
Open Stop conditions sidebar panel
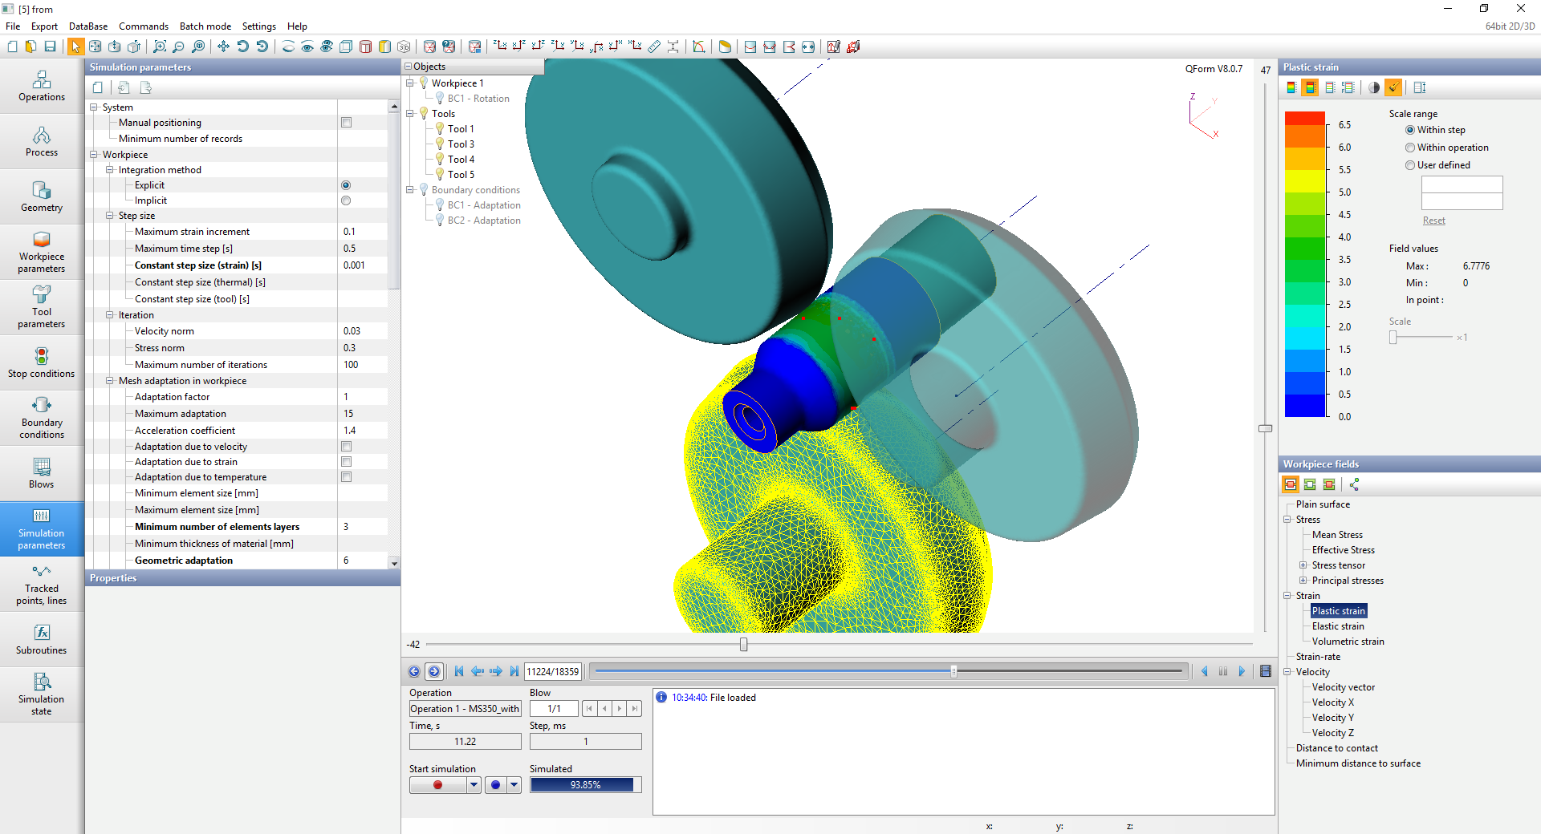pyautogui.click(x=42, y=362)
